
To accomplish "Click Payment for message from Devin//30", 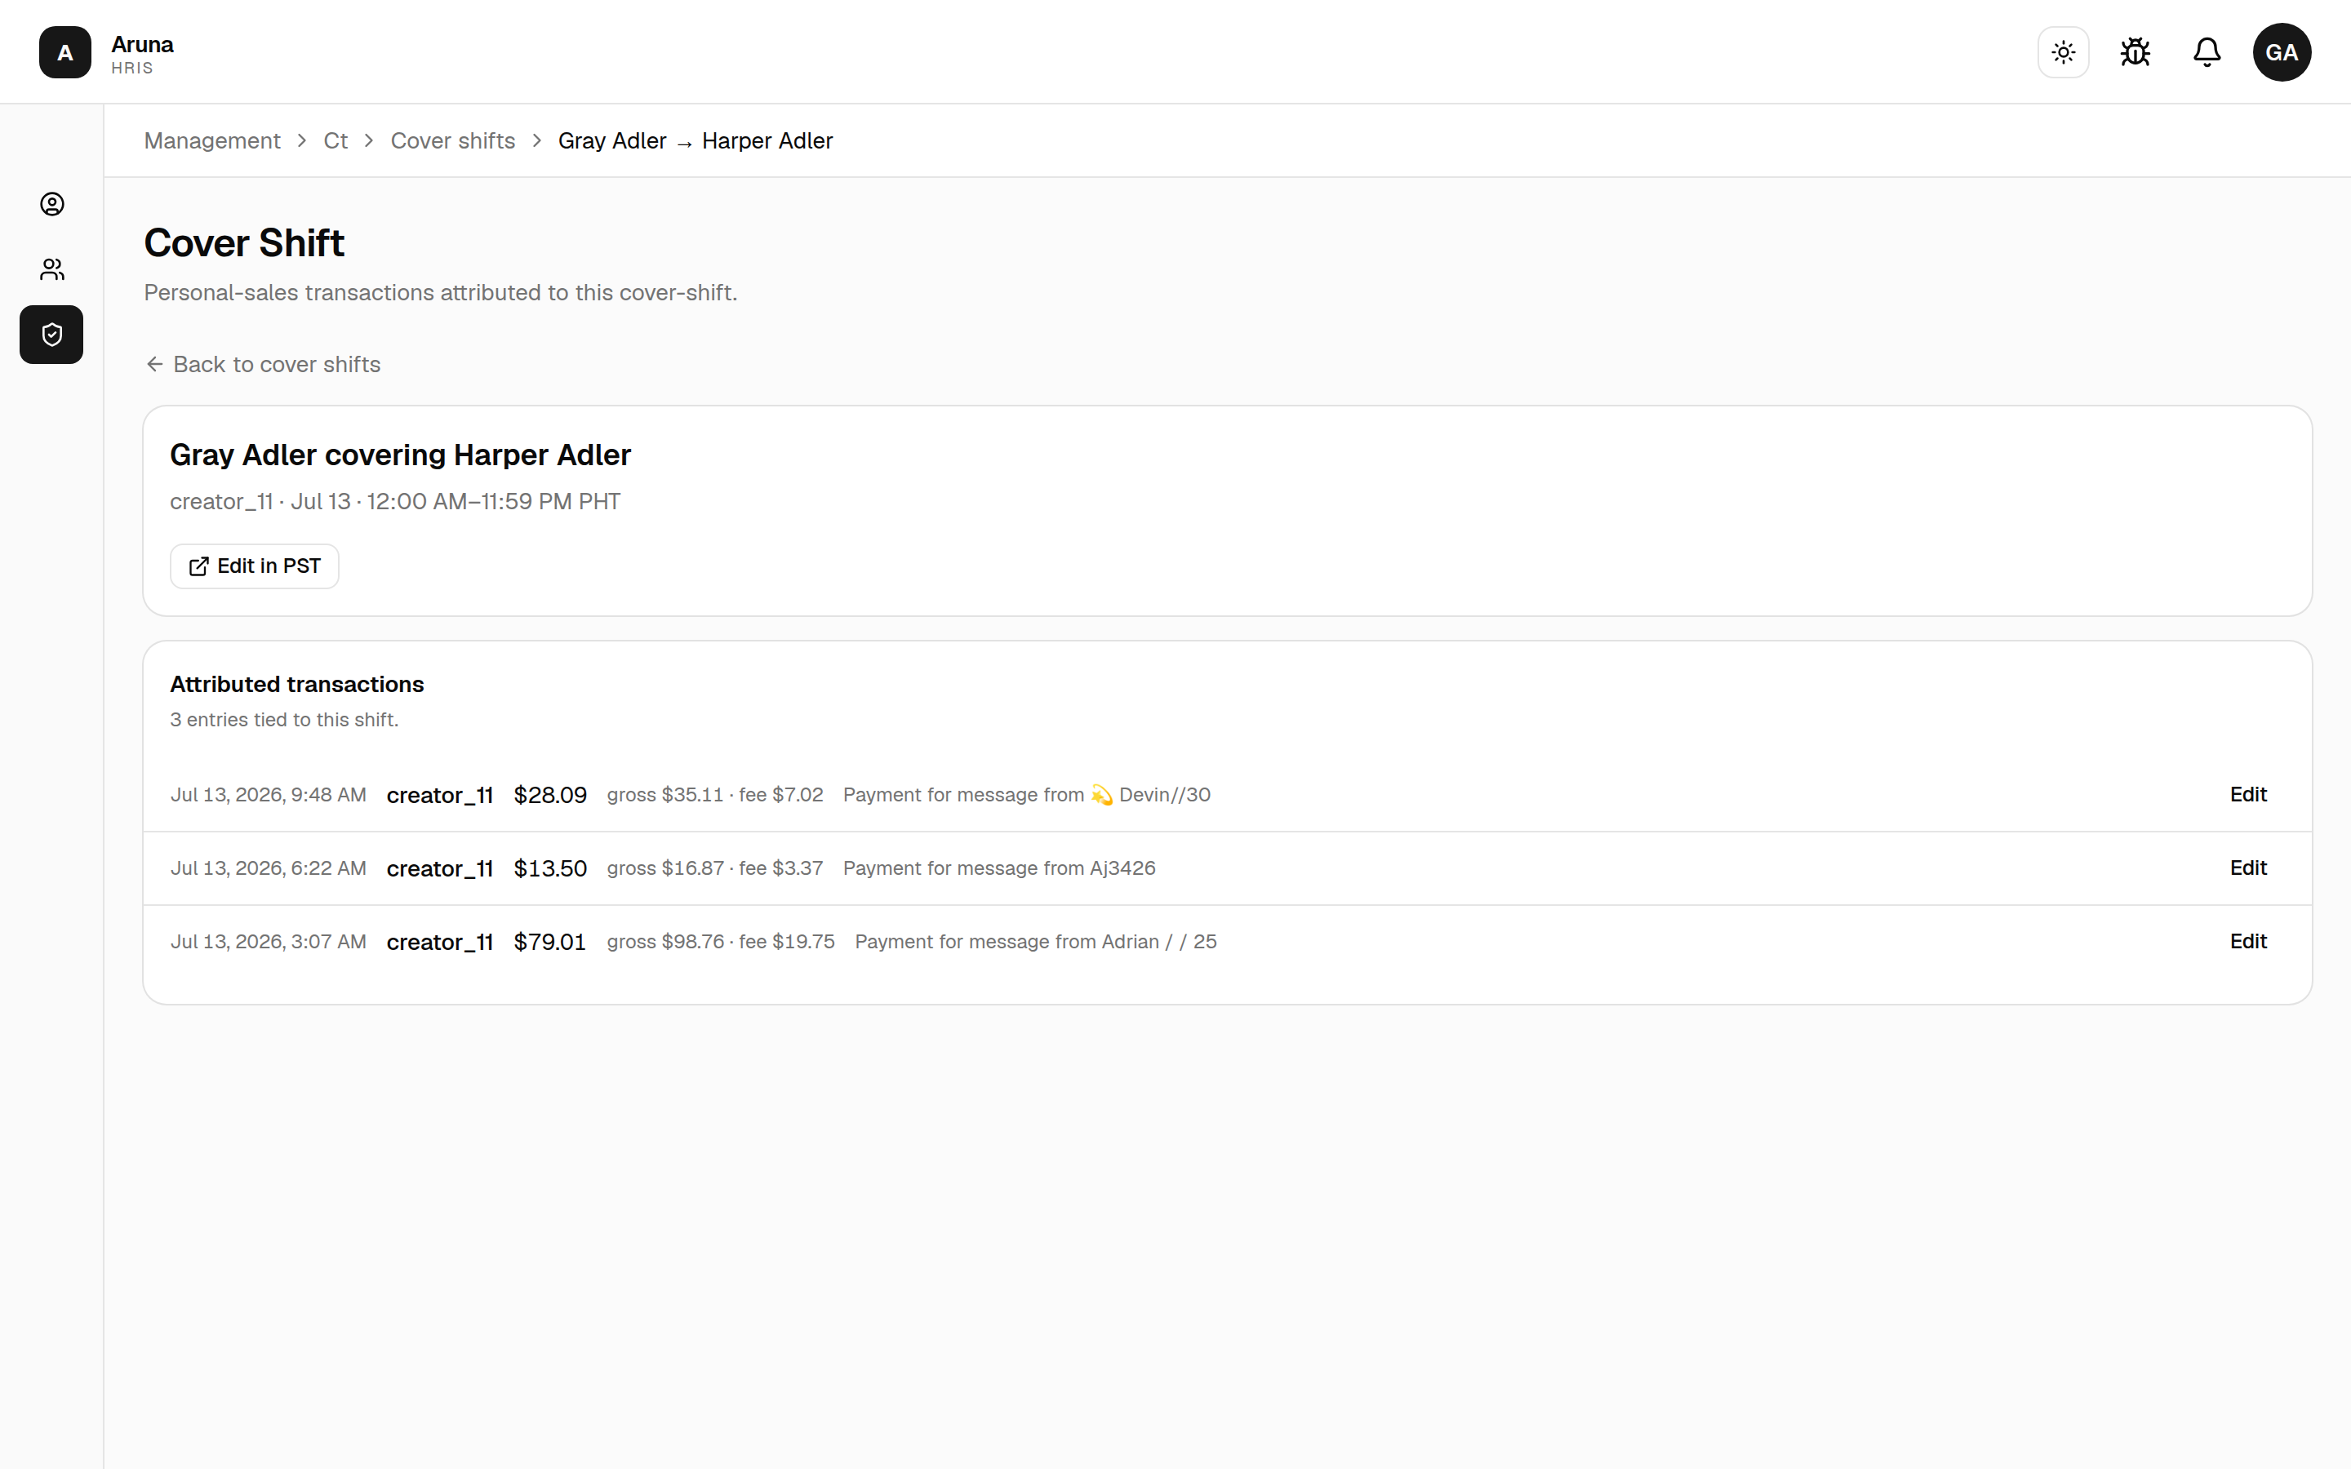I will click(1027, 795).
